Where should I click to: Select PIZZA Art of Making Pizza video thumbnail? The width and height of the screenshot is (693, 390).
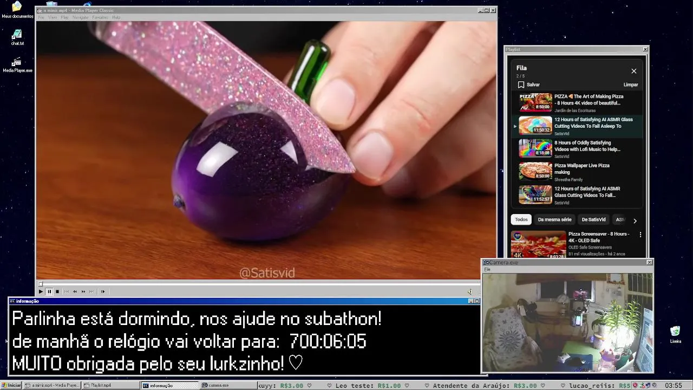coord(535,102)
